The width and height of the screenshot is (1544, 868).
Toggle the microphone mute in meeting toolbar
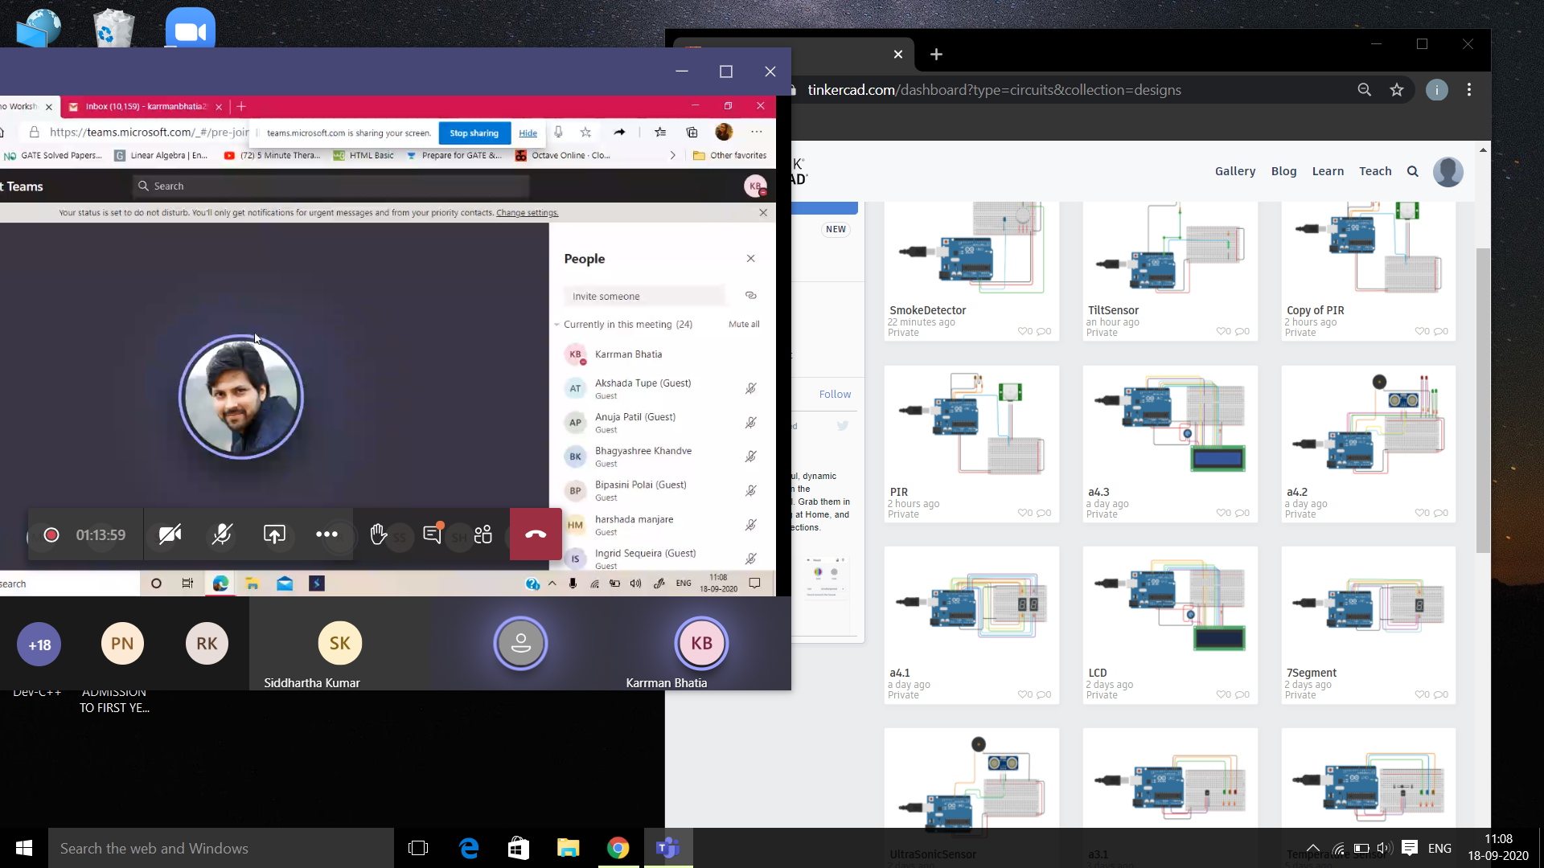point(222,534)
